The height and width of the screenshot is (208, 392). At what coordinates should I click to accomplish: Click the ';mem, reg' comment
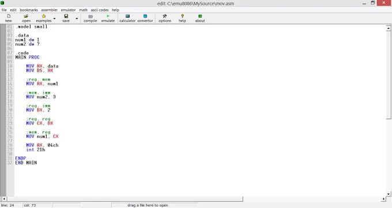(38, 132)
